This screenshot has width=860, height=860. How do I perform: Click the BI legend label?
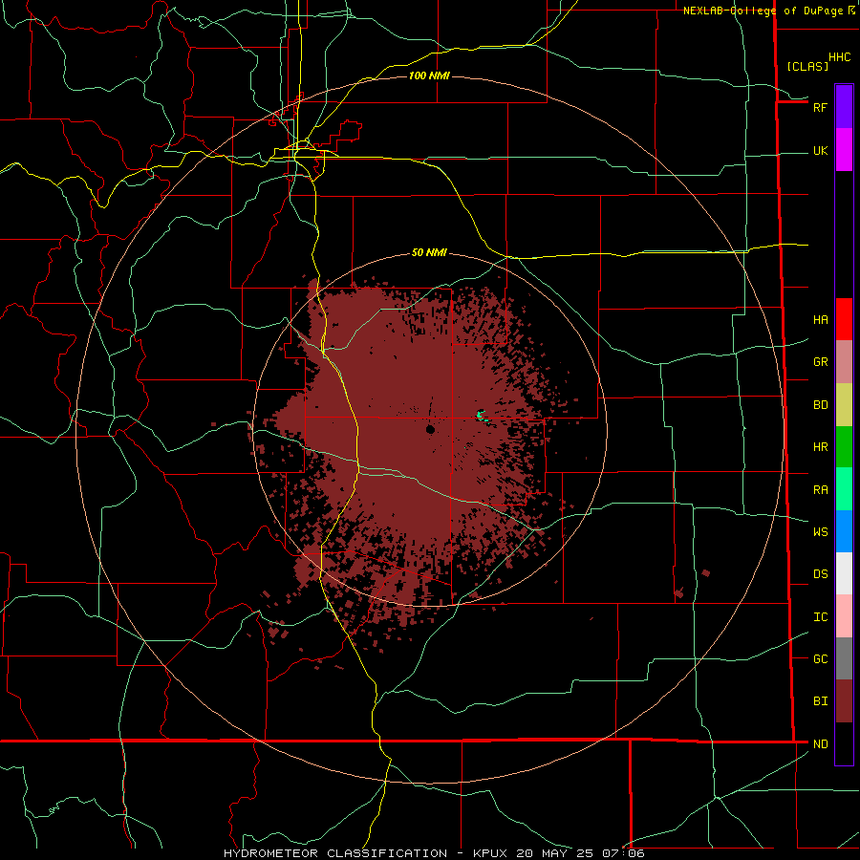point(820,701)
